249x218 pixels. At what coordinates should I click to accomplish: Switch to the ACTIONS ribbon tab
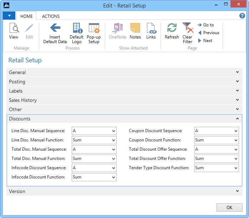pos(51,16)
